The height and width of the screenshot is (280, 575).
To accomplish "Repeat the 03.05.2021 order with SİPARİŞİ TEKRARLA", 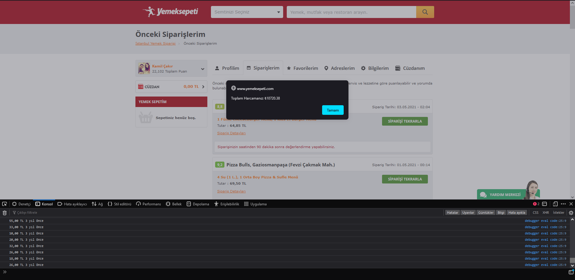I will click(405, 121).
